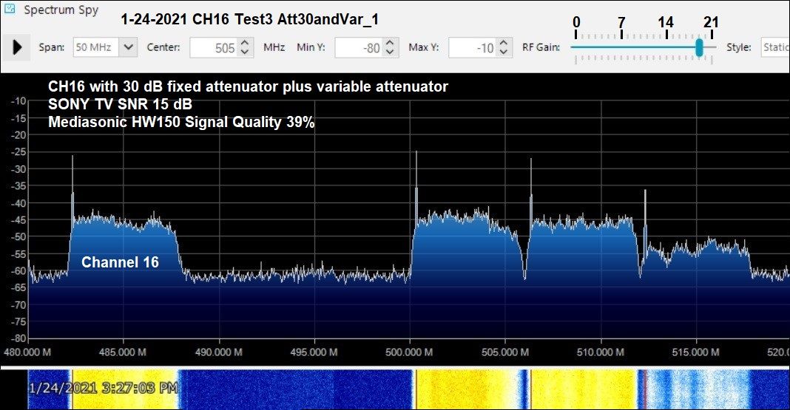Increment Max Y with the up arrow
790x410 pixels.
(x=504, y=44)
